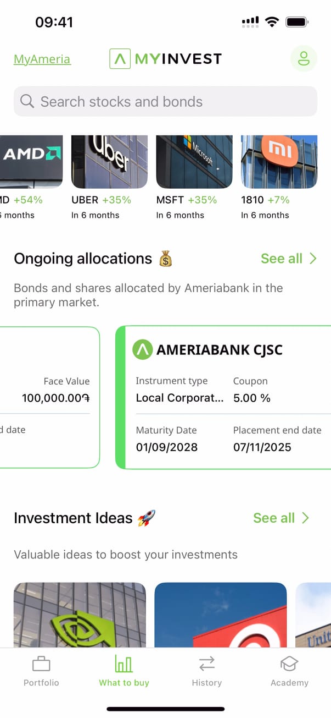Tap the MyInvest logo
The image size is (331, 718).
pos(165,58)
